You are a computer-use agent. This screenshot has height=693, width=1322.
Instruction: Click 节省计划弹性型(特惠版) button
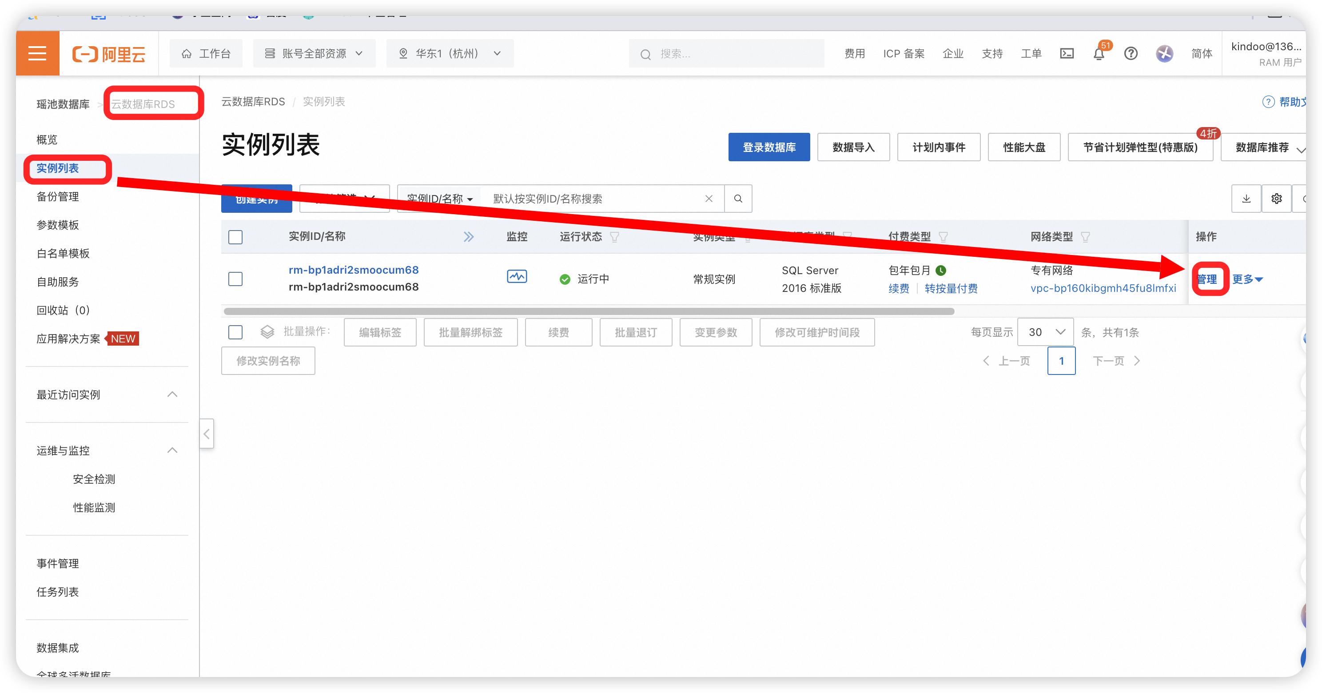[1140, 147]
